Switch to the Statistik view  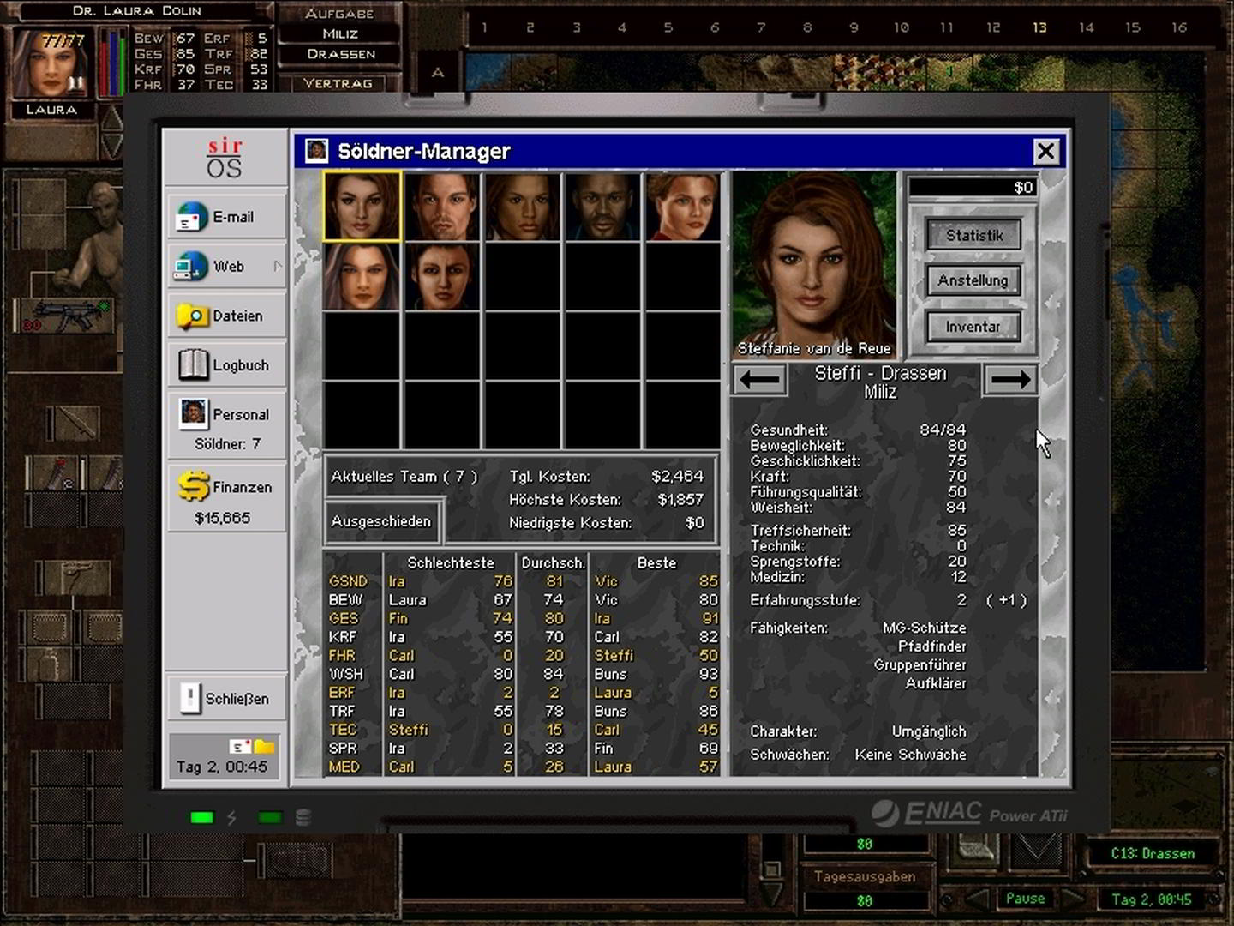[973, 235]
